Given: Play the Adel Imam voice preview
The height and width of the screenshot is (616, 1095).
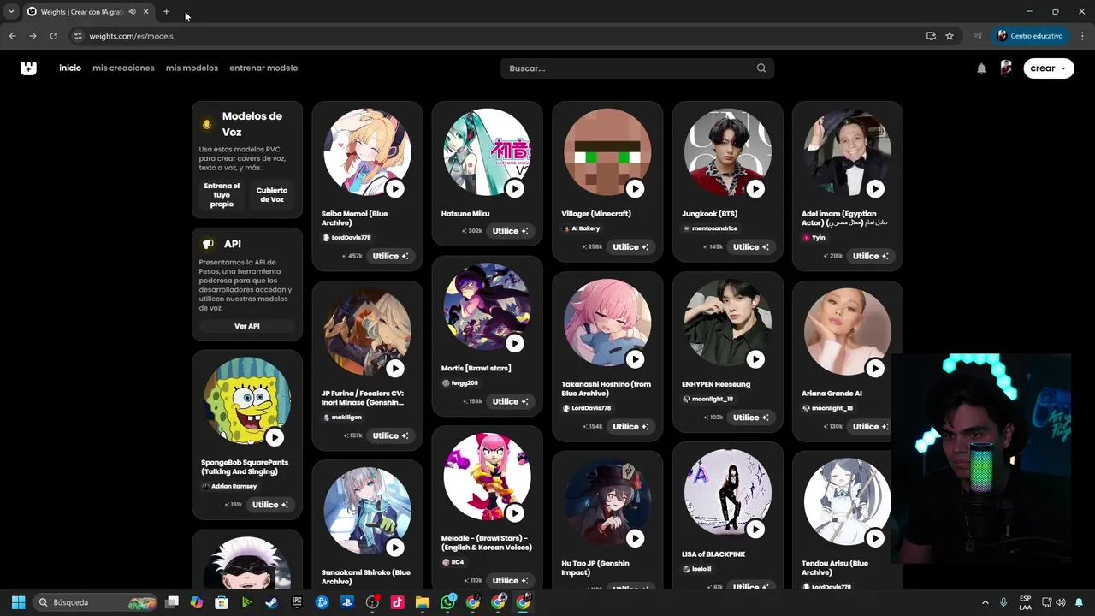Looking at the screenshot, I should (x=875, y=189).
